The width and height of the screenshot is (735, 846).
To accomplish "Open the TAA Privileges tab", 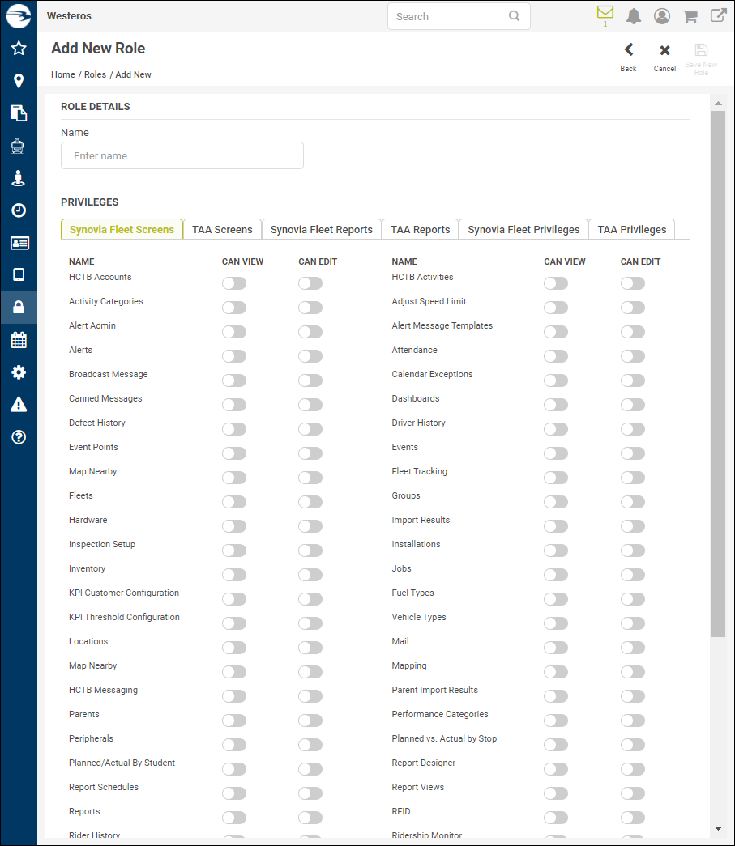I will (x=632, y=229).
